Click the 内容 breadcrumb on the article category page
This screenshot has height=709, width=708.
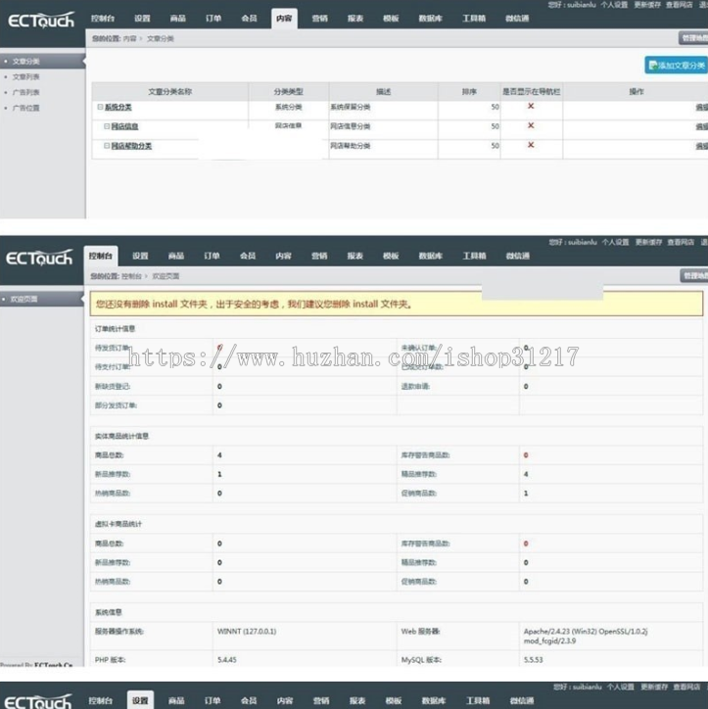point(130,39)
